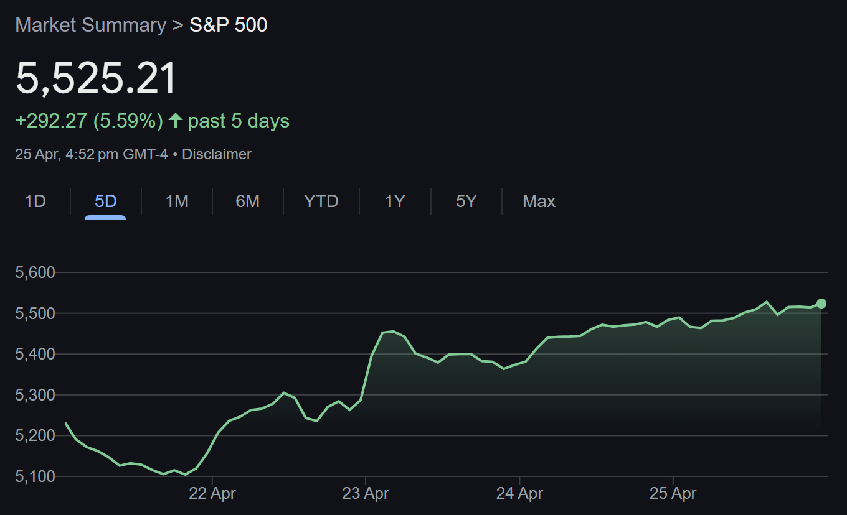847x515 pixels.
Task: Click the green end-point dot on the chart
Action: point(821,304)
